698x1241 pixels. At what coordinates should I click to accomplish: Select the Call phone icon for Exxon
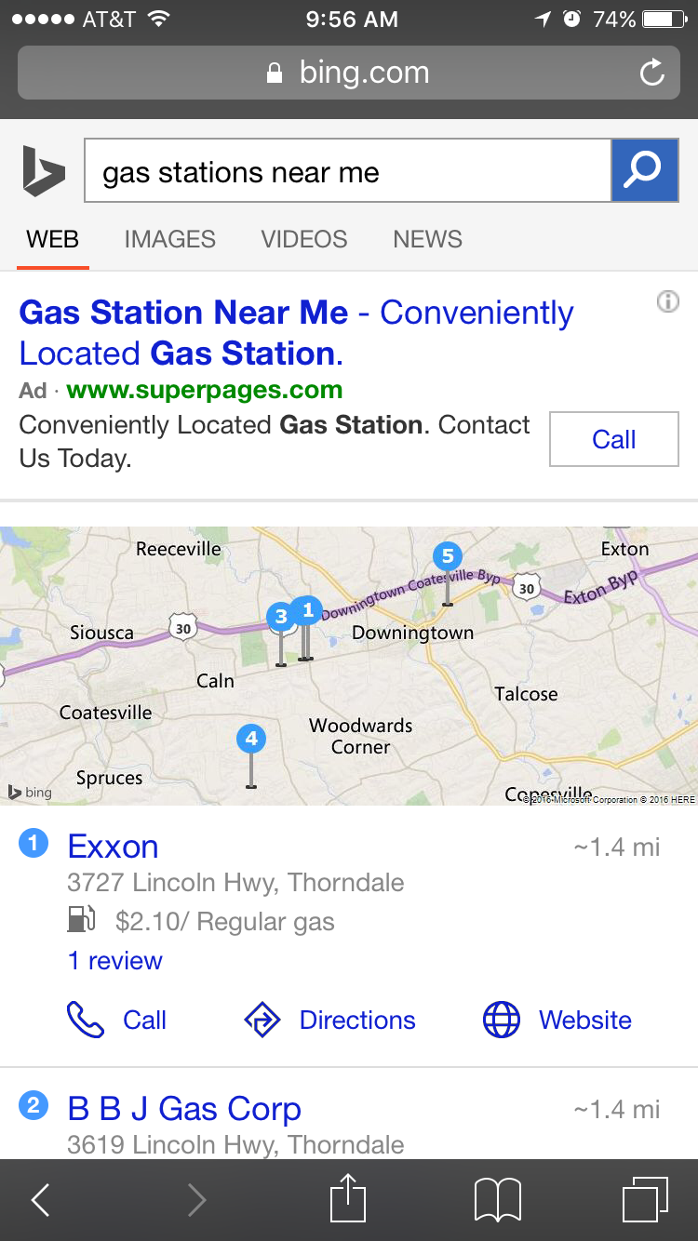point(90,1020)
